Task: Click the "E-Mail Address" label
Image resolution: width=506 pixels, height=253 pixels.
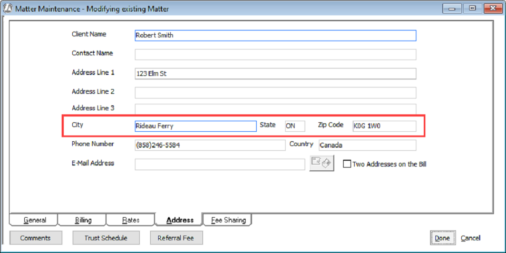Action: coord(93,163)
